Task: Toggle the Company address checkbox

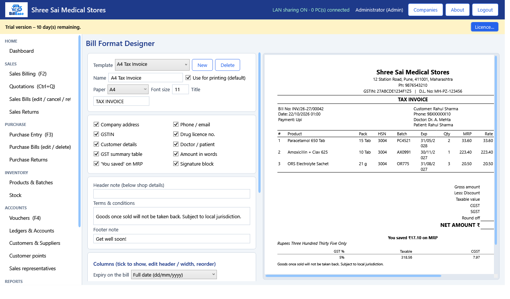Action: [96, 124]
